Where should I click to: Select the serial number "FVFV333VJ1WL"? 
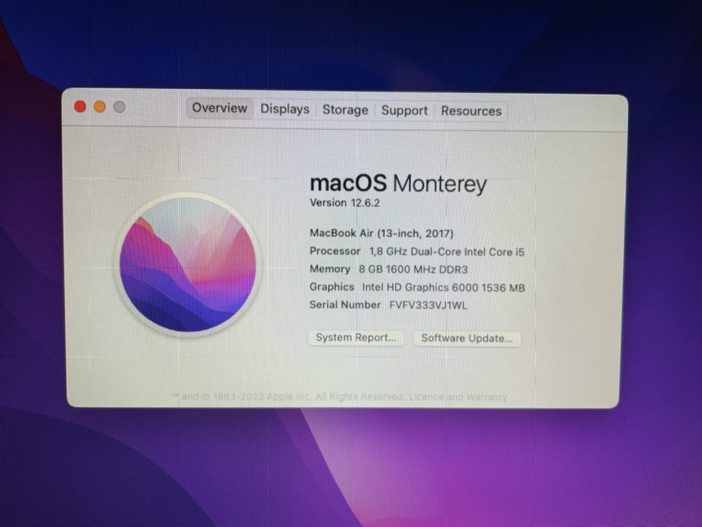point(428,306)
